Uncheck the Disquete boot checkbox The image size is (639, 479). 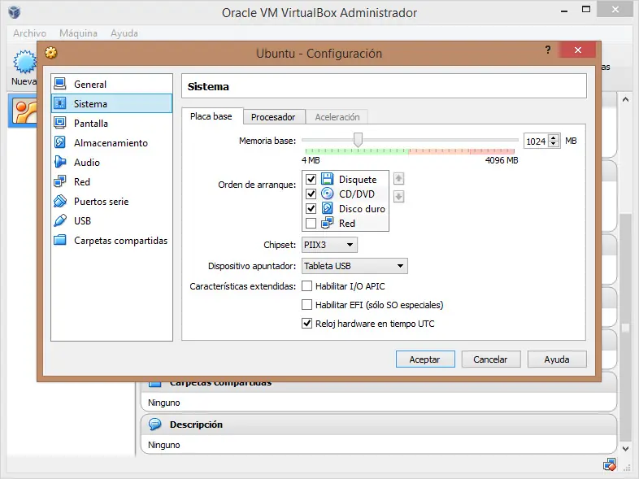coord(311,179)
